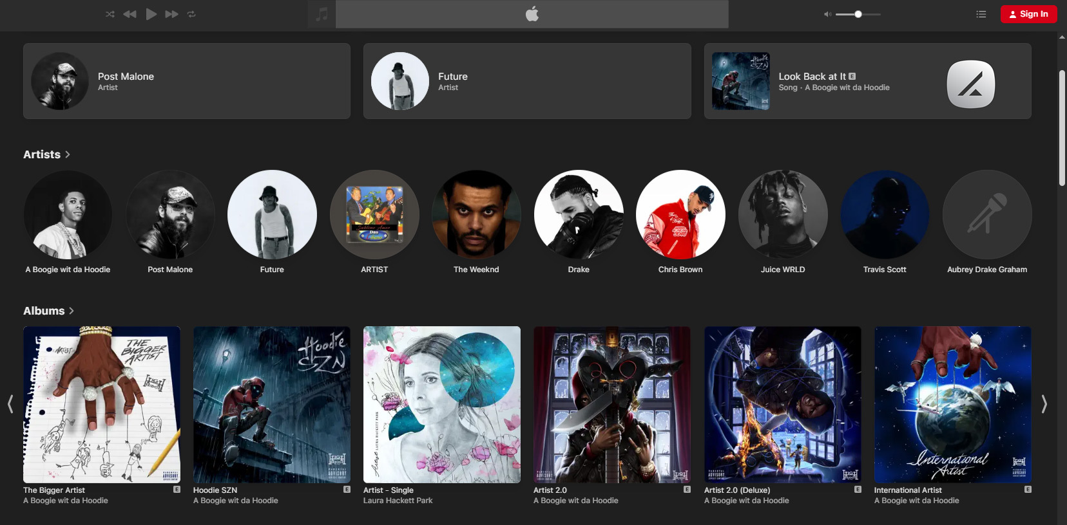Start playback with the play button
Image resolution: width=1067 pixels, height=525 pixels.
pyautogui.click(x=151, y=14)
